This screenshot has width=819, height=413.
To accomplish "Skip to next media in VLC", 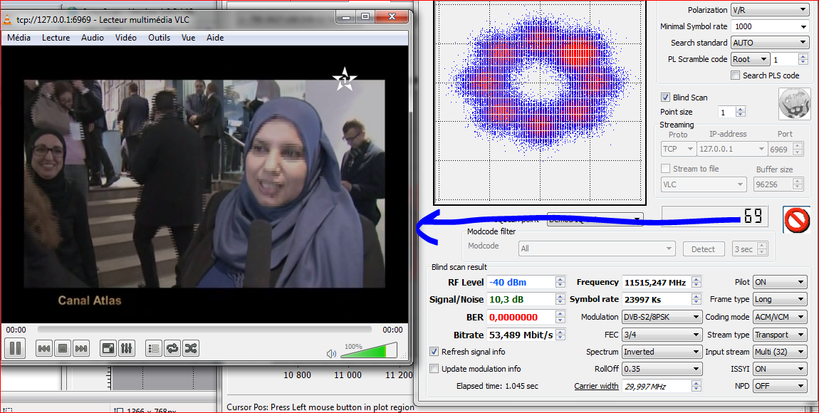I will click(x=81, y=348).
